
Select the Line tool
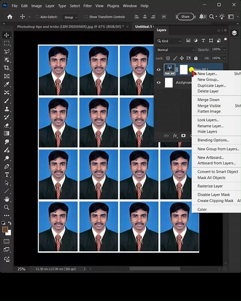pyautogui.click(x=6, y=191)
